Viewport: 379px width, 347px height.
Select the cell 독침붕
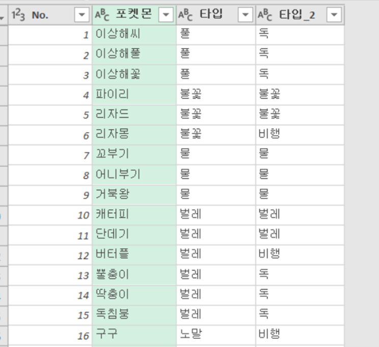pos(134,315)
